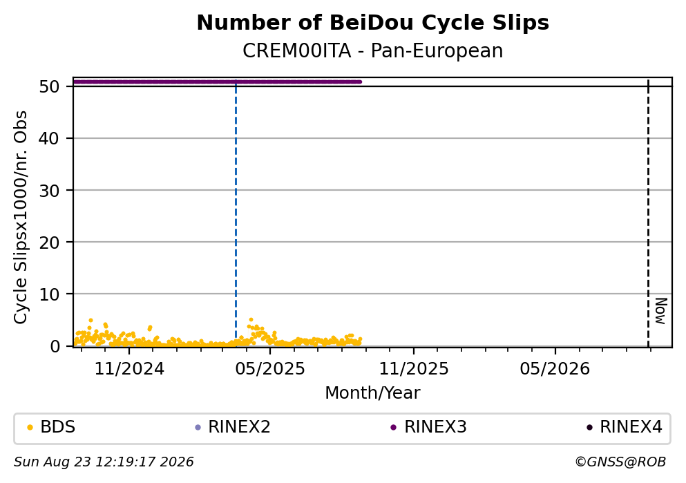Click the black RINEX4 legend dot
Viewport: 686px width, 483px height.
[589, 428]
